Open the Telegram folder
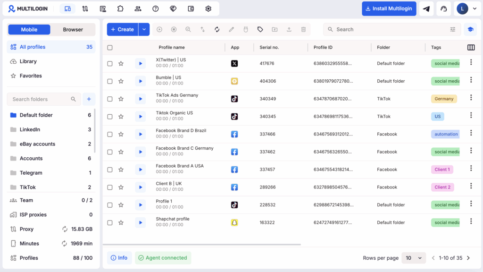The image size is (483, 272). 50,173
